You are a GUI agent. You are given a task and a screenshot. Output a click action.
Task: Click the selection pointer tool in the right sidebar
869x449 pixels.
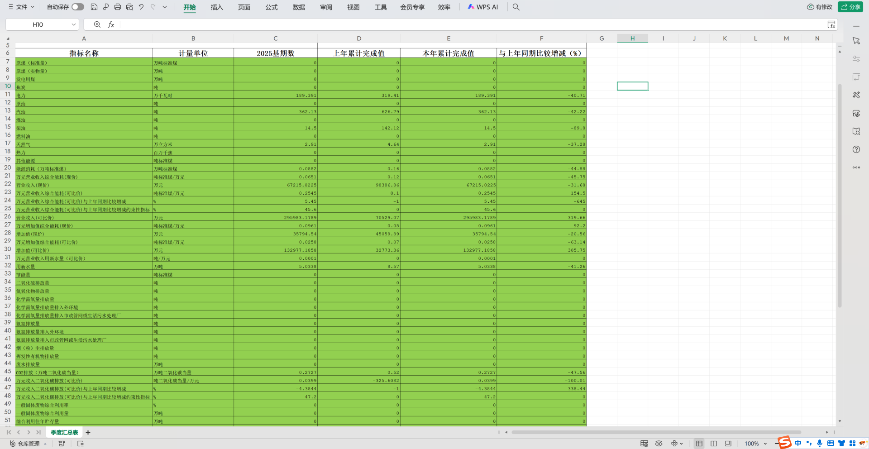coord(856,41)
